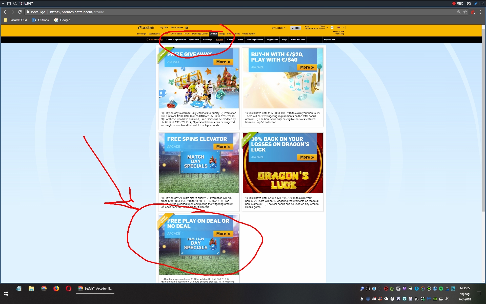
Task: Open My Bonuses in the black promo bar
Action: 330,40
